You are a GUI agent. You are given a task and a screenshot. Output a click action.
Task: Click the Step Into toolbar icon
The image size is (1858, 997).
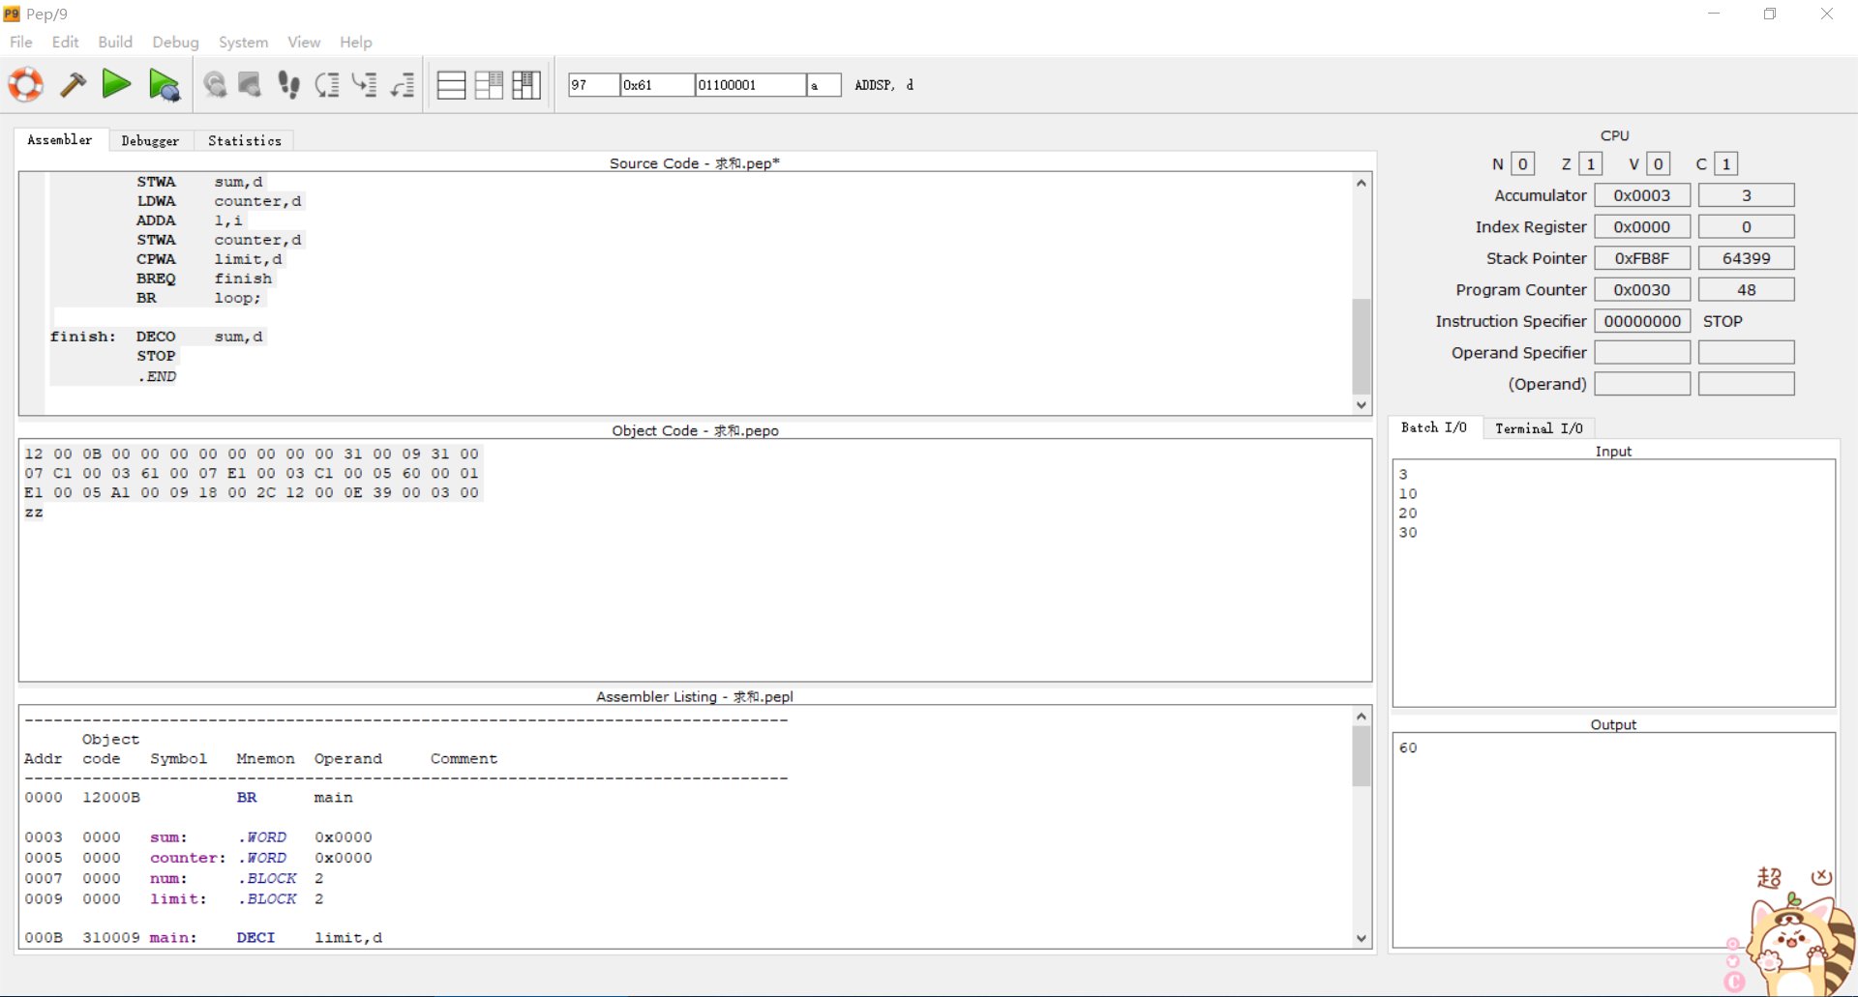365,85
